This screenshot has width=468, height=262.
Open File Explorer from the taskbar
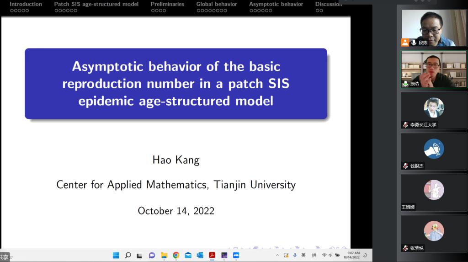point(164,255)
